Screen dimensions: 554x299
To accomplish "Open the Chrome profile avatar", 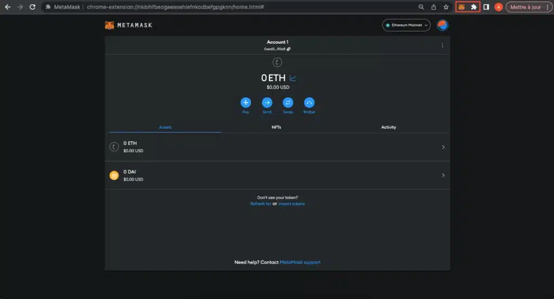I will (498, 6).
